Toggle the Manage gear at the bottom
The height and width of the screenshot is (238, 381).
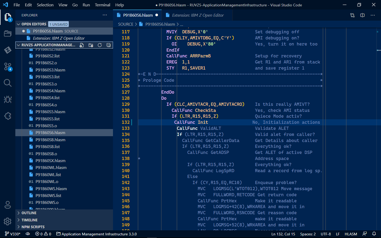(x=7, y=222)
